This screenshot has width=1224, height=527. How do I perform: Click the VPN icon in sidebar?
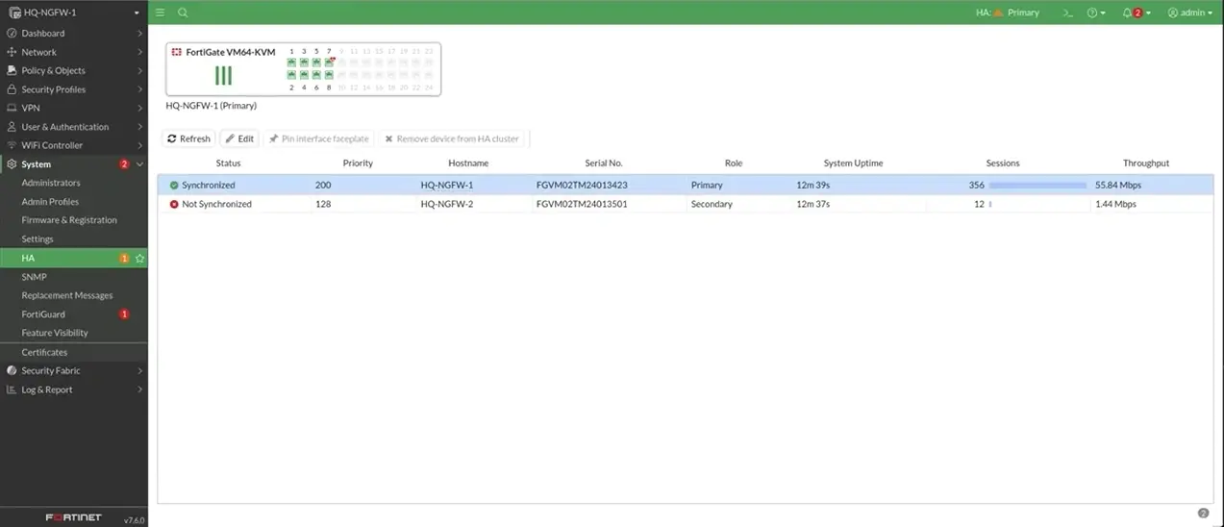click(12, 108)
